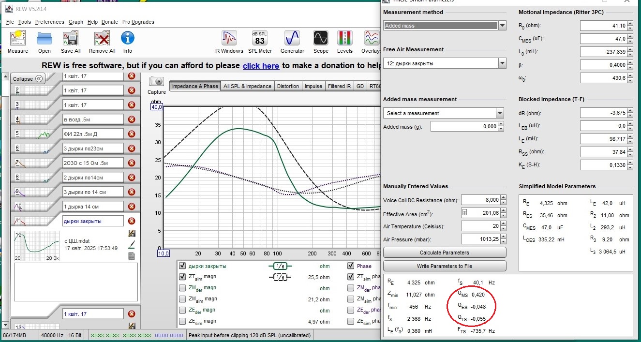Image resolution: width=641 pixels, height=342 pixels.
Task: Click Air Temperature spinner arrows
Action: click(x=503, y=226)
